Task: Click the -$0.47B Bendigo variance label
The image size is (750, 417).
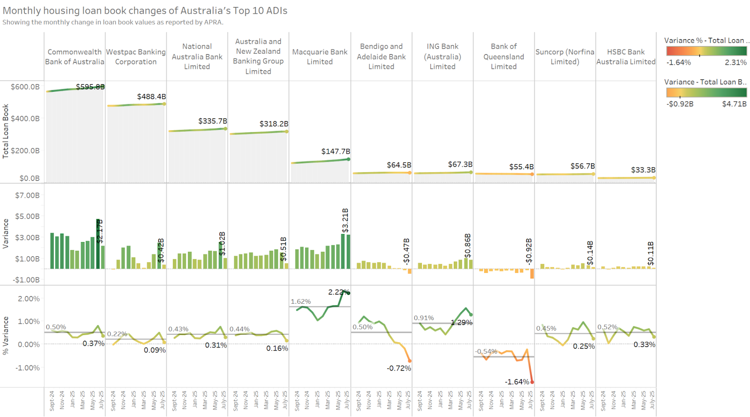Action: tap(406, 251)
